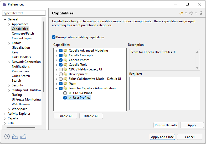Open the Web Browser preferences page
This screenshot has height=144, width=206.
click(21, 104)
